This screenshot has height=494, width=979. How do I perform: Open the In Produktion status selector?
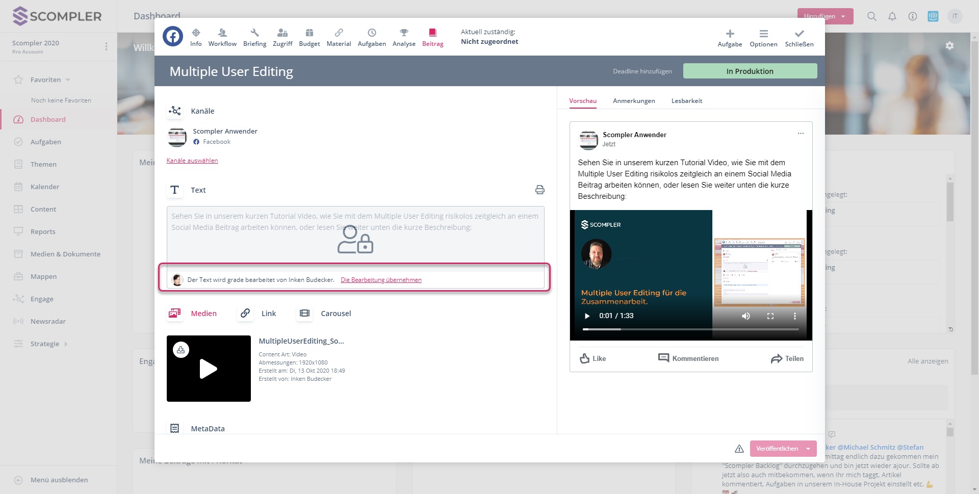[750, 71]
